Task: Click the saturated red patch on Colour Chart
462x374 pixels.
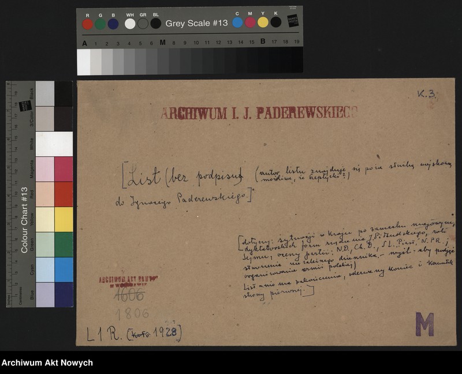Action: coord(64,194)
